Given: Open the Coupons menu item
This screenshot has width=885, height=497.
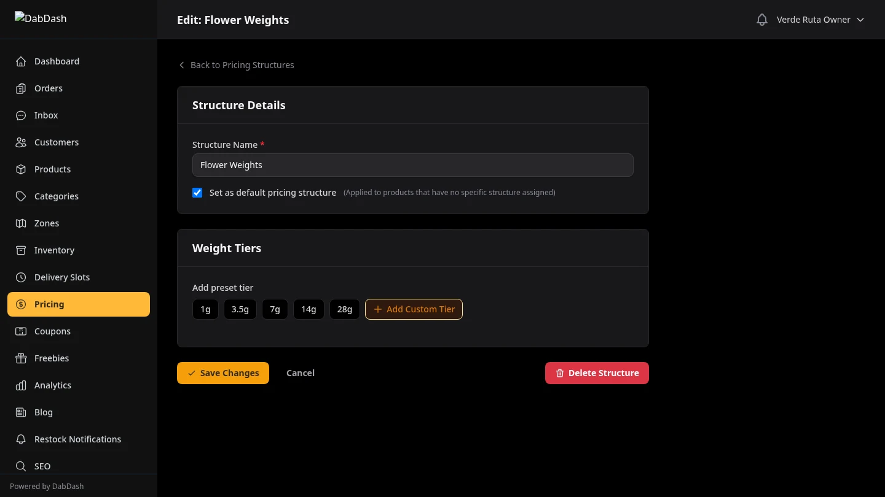Looking at the screenshot, I should 52,331.
